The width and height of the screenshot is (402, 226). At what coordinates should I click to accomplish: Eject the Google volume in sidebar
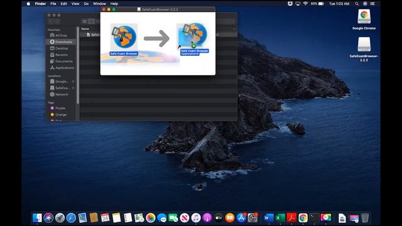[73, 82]
